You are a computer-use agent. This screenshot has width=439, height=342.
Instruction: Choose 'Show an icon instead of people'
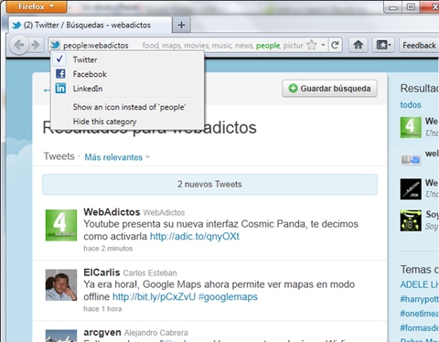point(129,107)
